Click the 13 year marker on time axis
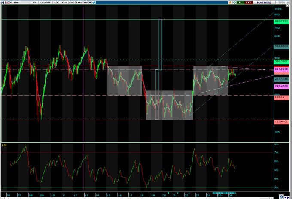 (x=86, y=195)
